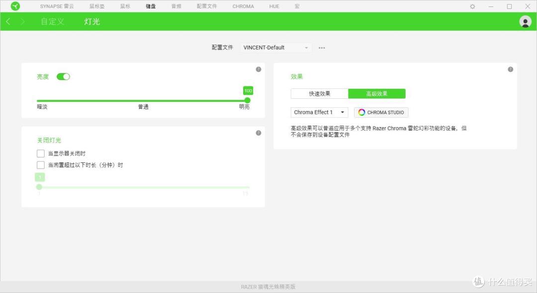
Task: Switch to 鼠标垫 tab
Action: click(97, 6)
